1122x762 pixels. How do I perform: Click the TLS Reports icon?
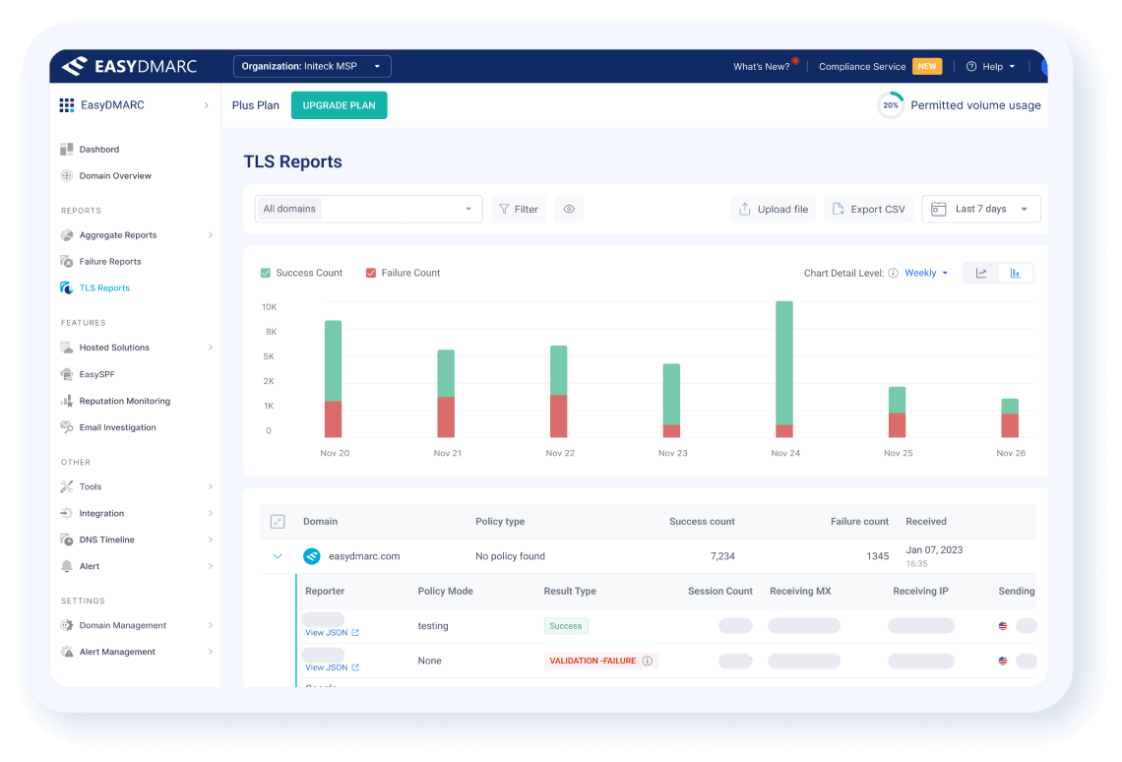click(x=67, y=287)
